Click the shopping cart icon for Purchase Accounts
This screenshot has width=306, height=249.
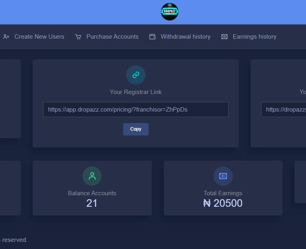pyautogui.click(x=78, y=37)
